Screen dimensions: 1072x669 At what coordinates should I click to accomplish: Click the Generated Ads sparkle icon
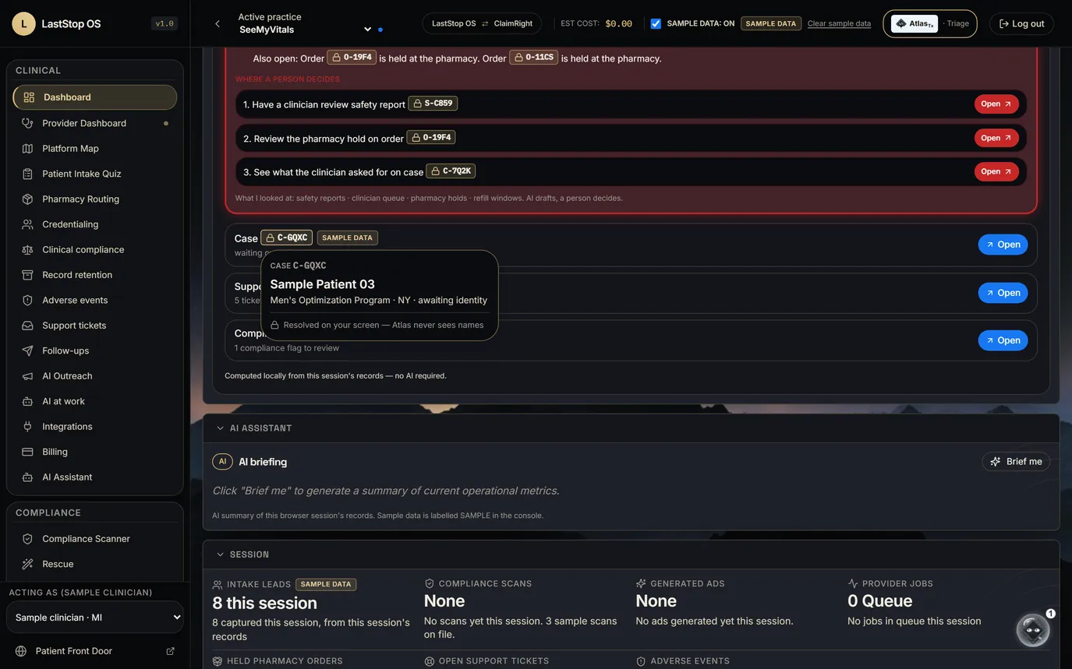(641, 583)
